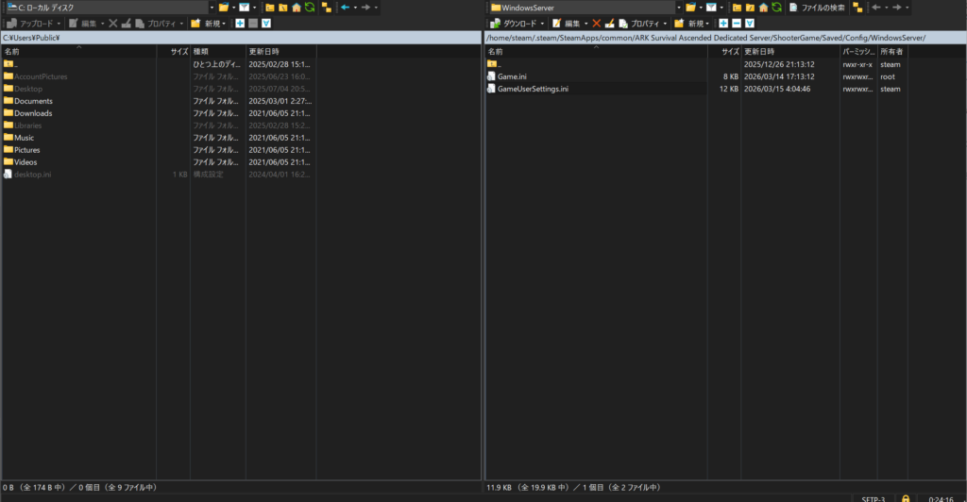The height and width of the screenshot is (502, 967).
Task: Expand the remote WindowsServer directory dropdown
Action: coord(677,8)
